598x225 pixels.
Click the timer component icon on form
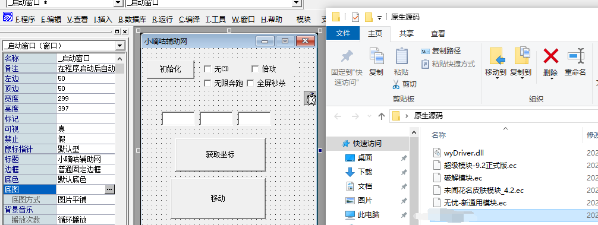311,98
